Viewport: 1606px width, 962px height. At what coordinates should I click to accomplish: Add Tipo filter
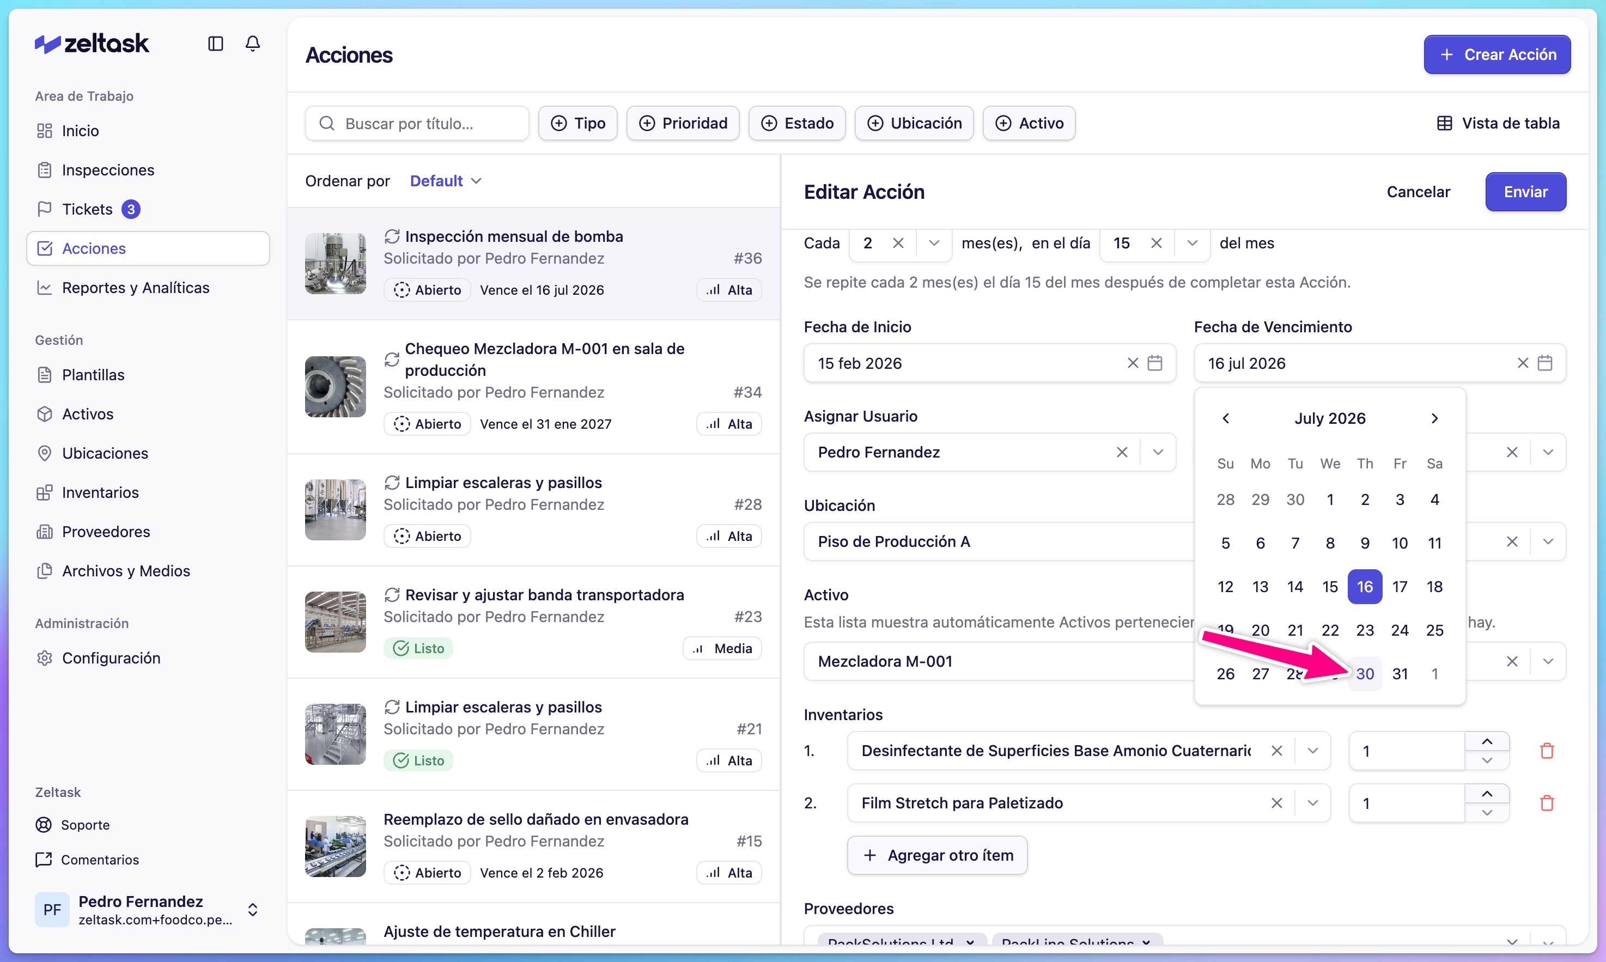click(577, 123)
